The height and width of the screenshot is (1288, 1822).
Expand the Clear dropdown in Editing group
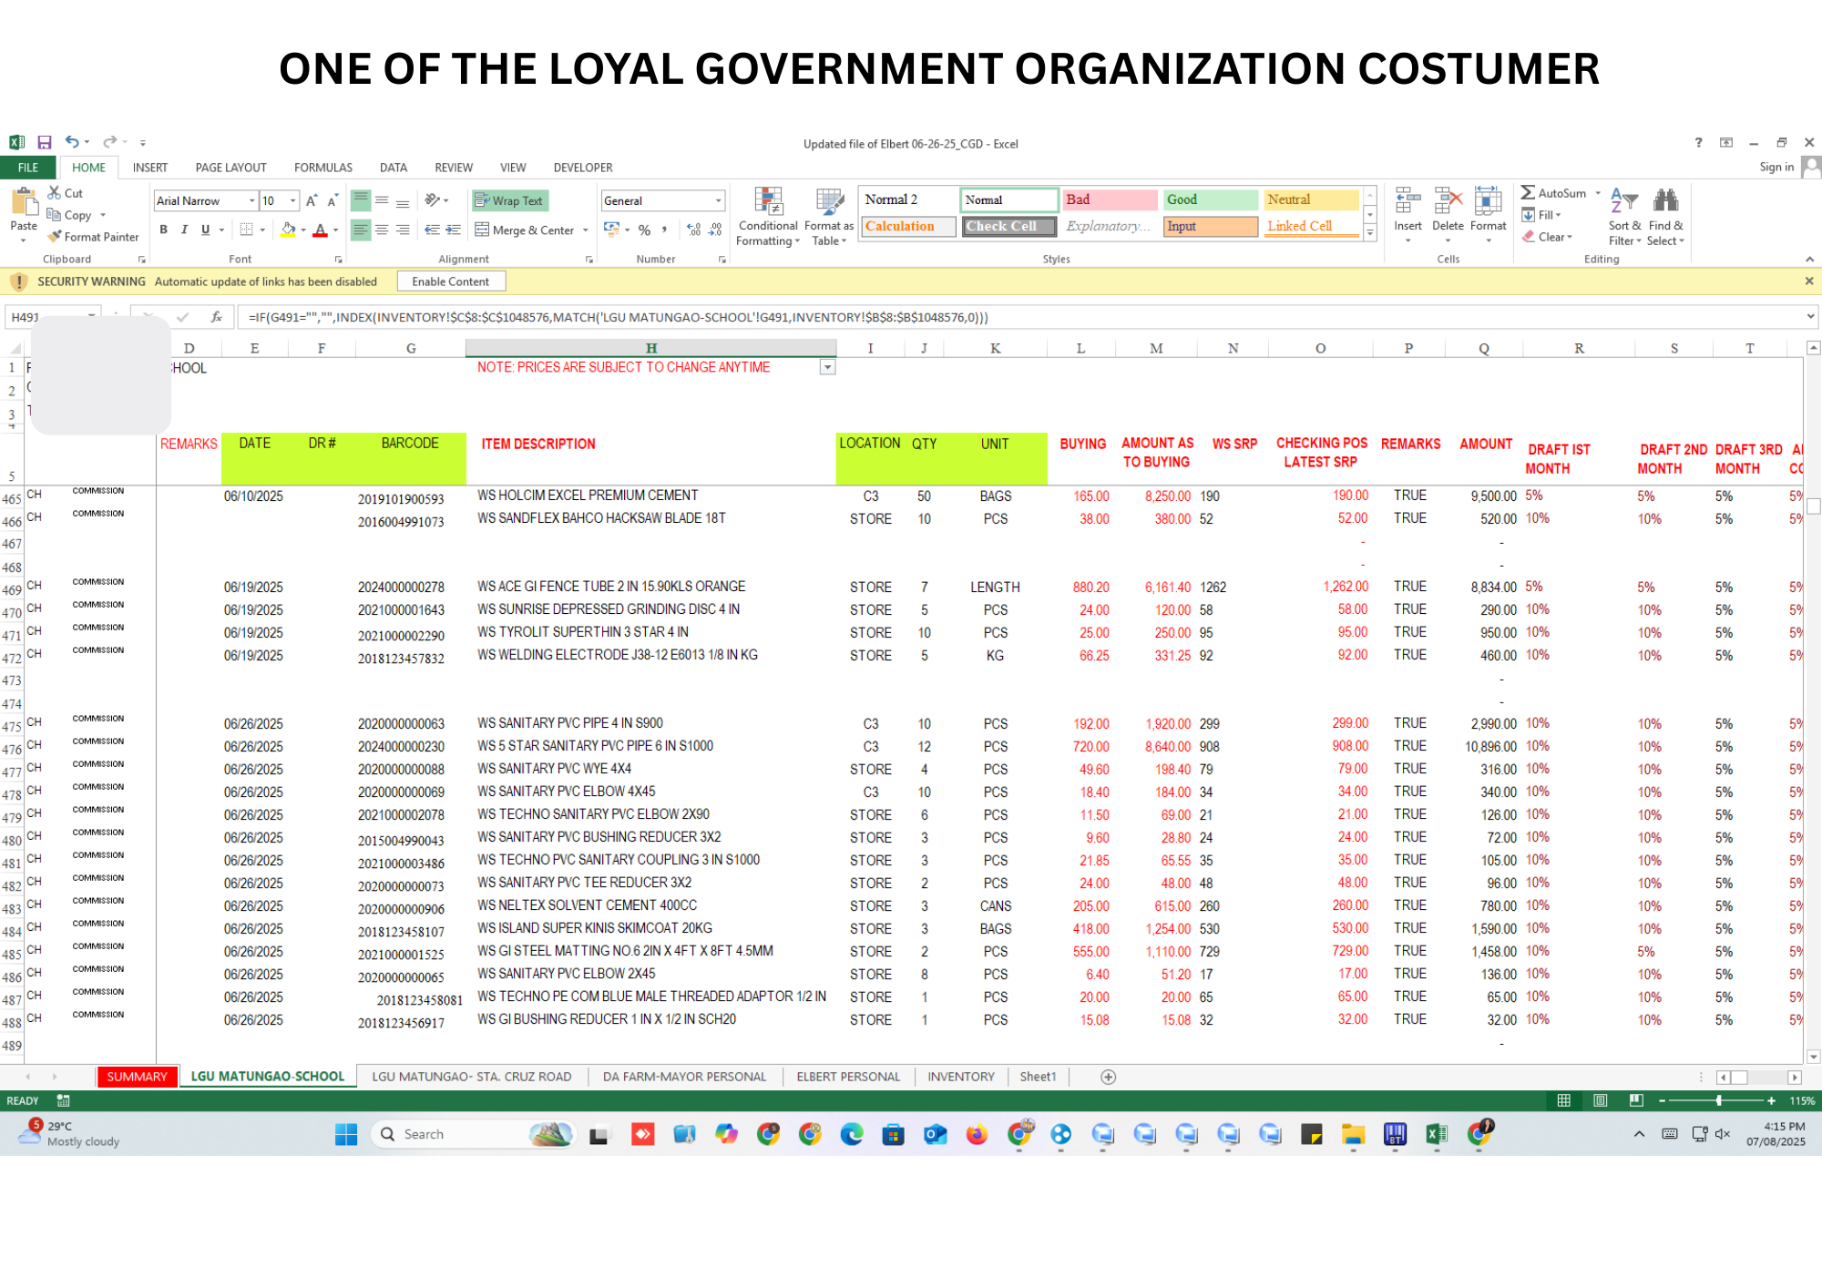tap(1570, 237)
